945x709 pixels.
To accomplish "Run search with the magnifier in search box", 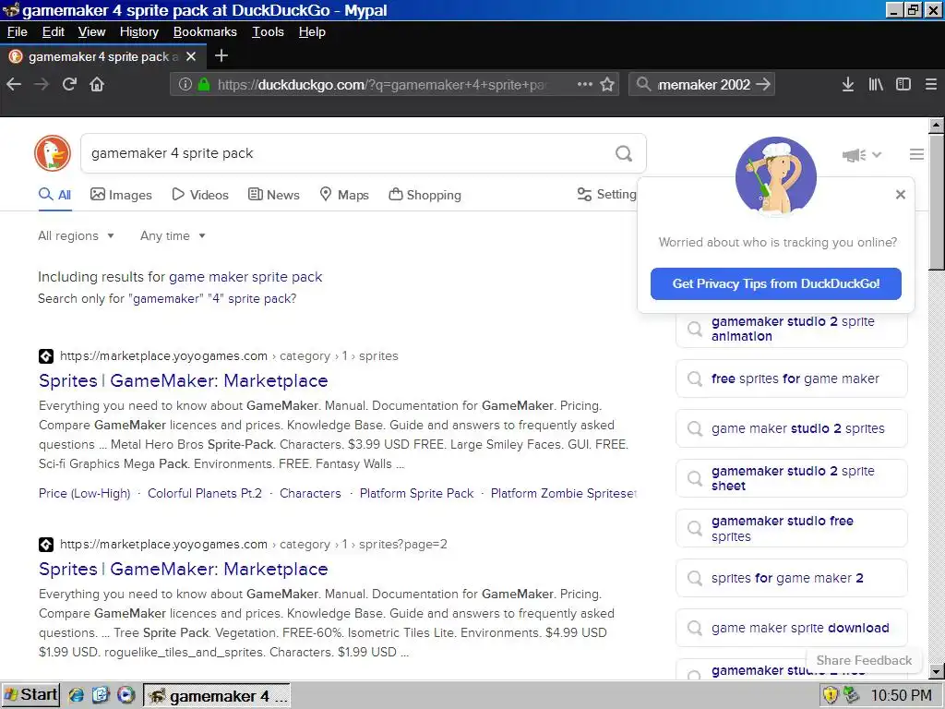I will (x=624, y=154).
